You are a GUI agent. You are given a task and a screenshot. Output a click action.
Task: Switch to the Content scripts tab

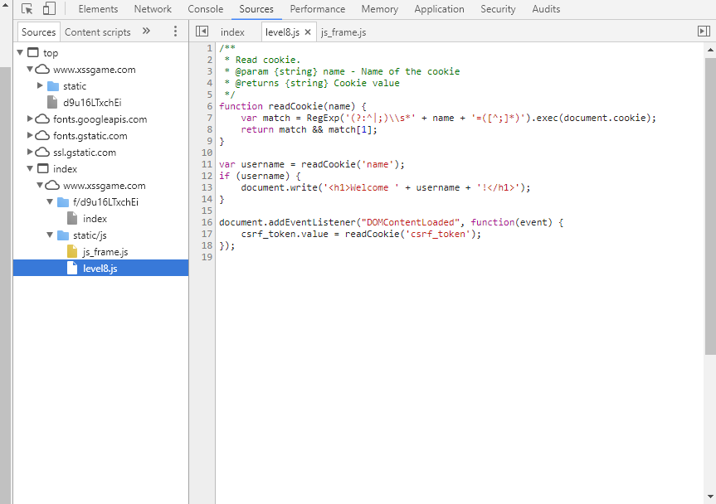point(97,32)
